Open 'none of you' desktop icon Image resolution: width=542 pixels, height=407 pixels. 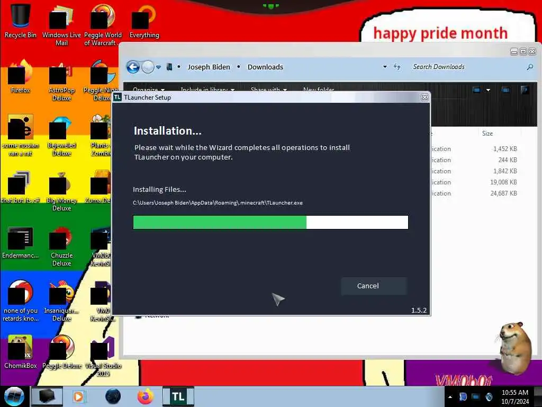pos(21,301)
